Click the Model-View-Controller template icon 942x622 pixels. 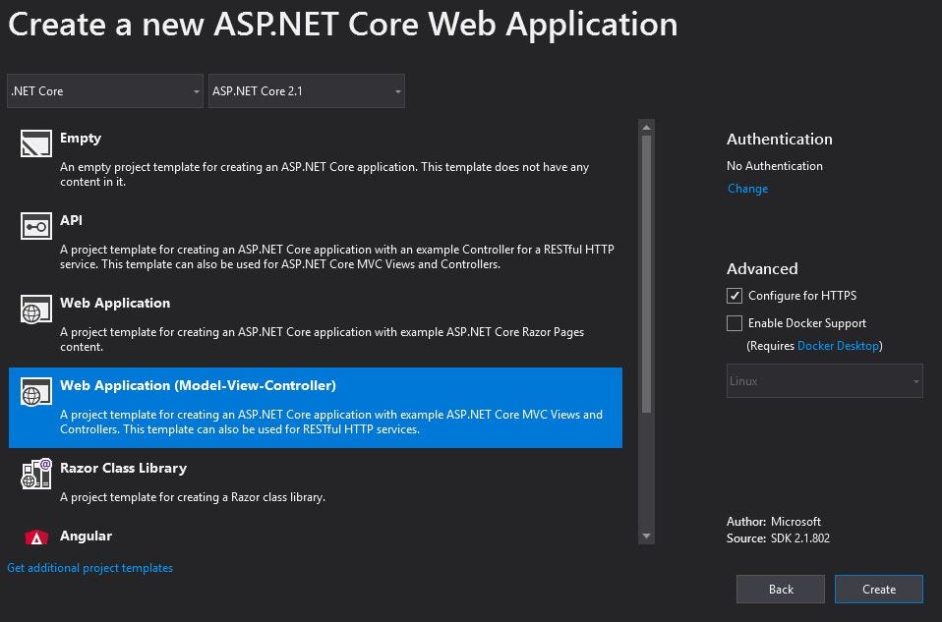coord(36,392)
